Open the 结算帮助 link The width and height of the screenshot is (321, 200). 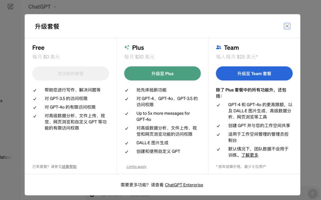[69, 166]
